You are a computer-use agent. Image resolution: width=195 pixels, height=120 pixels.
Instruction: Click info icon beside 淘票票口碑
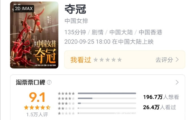pyautogui.click(x=49, y=82)
